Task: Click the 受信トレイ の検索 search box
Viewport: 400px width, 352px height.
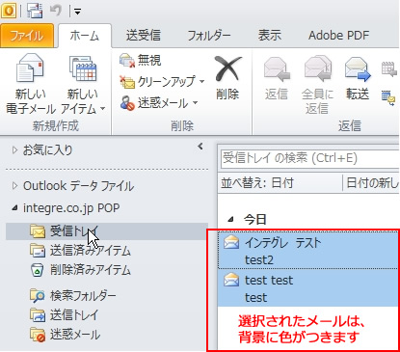Action: (309, 159)
